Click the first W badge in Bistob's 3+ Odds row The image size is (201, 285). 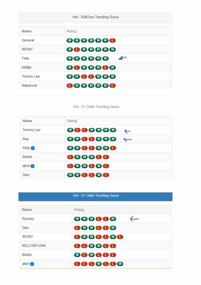click(x=77, y=255)
